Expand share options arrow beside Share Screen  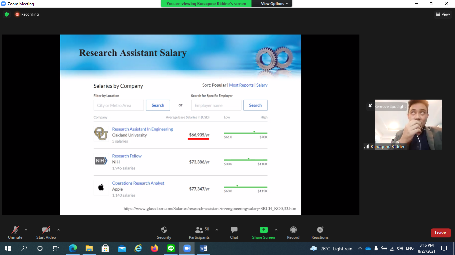276,230
